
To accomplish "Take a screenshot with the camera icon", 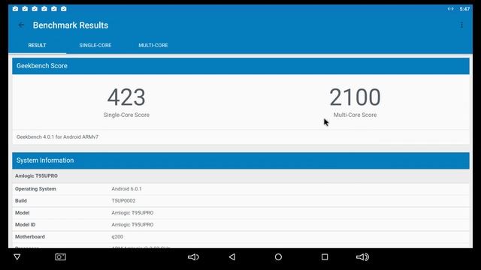I will pyautogui.click(x=60, y=256).
